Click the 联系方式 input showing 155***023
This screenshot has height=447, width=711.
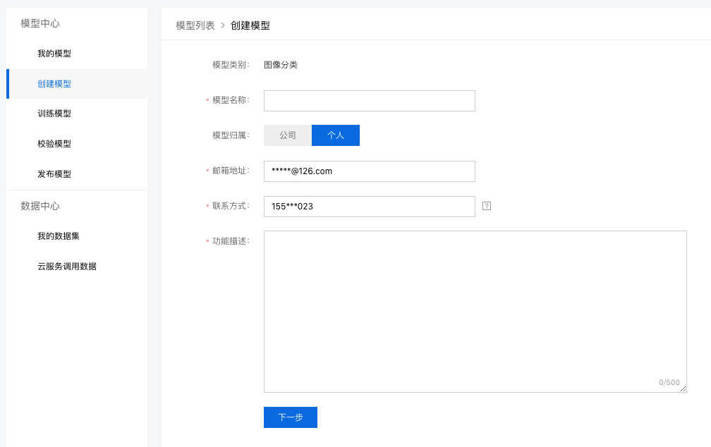[369, 206]
